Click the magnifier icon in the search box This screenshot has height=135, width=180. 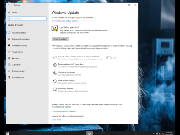[x=44, y=19]
